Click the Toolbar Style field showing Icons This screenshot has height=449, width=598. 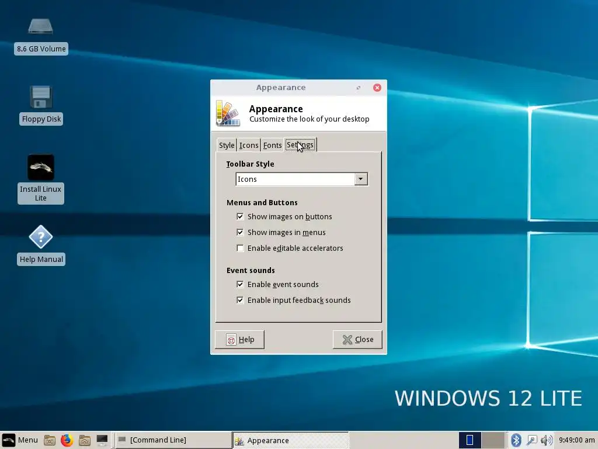[x=295, y=179]
